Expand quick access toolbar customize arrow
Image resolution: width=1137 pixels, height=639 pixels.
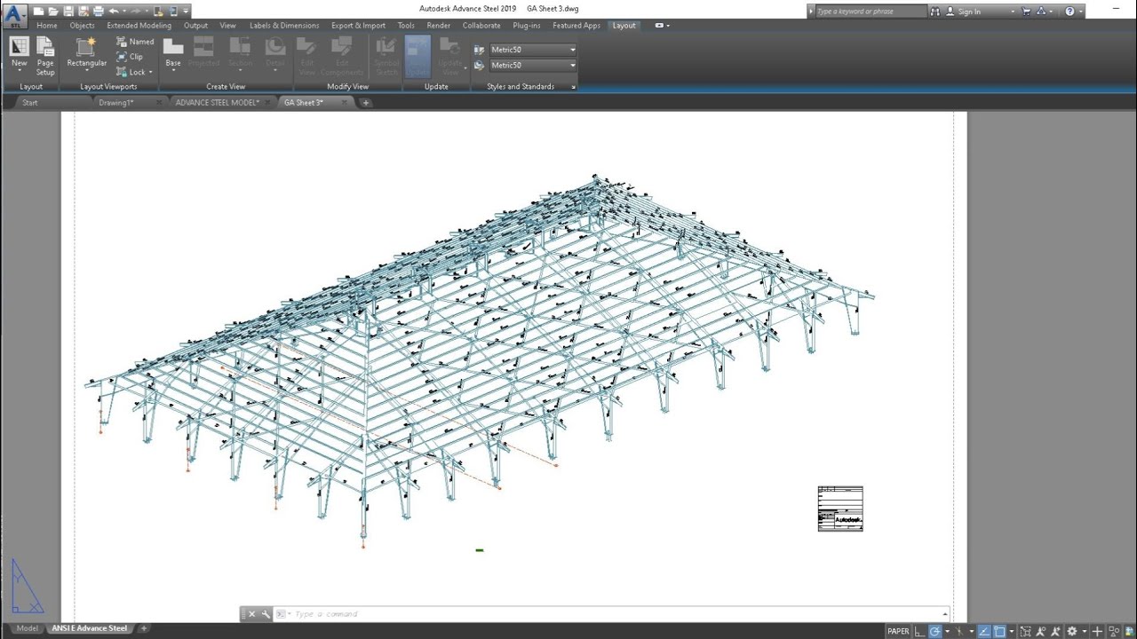pos(187,12)
